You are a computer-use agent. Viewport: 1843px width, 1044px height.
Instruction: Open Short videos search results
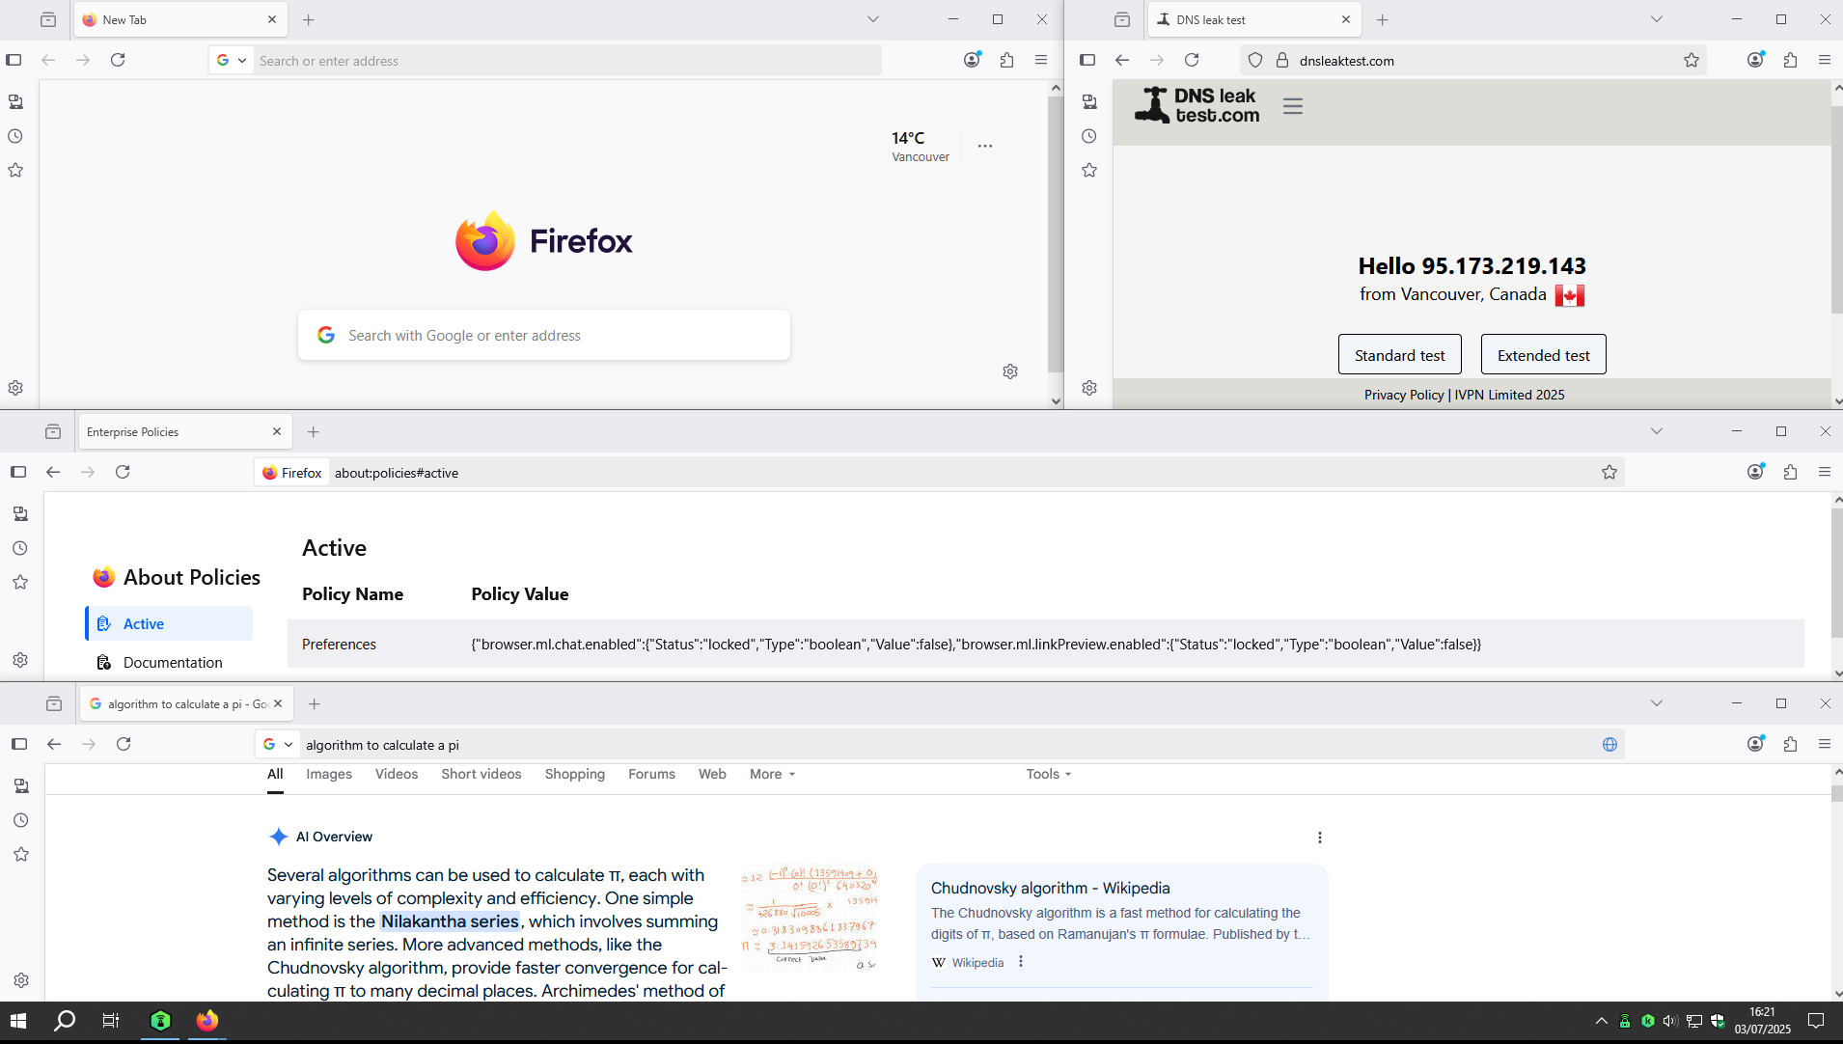pyautogui.click(x=481, y=774)
